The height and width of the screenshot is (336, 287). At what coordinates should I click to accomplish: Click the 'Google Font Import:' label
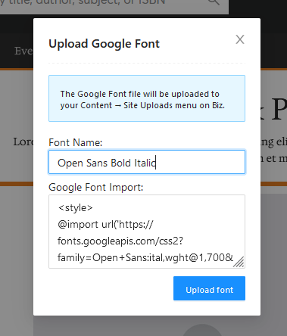96,188
